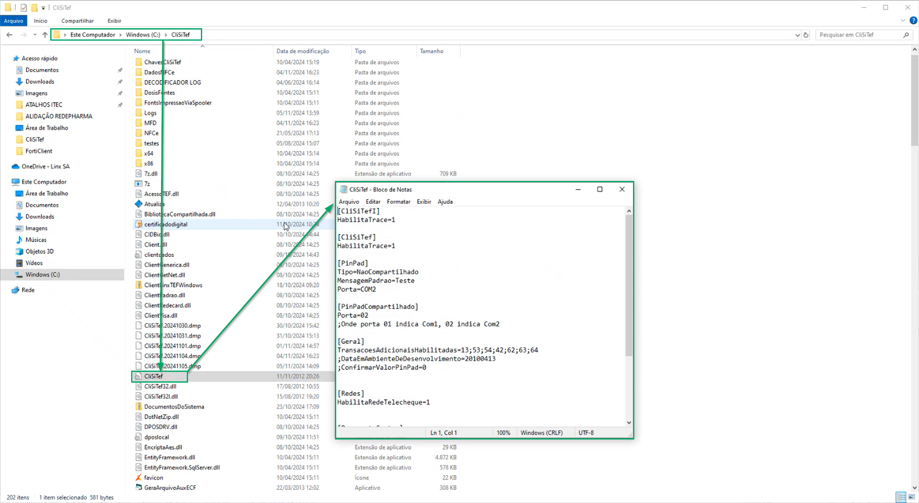Open Objetos 3D in sidebar

coord(39,251)
